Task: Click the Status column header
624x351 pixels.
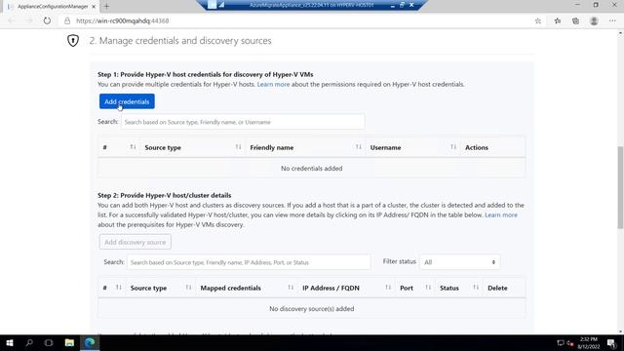Action: coord(449,288)
